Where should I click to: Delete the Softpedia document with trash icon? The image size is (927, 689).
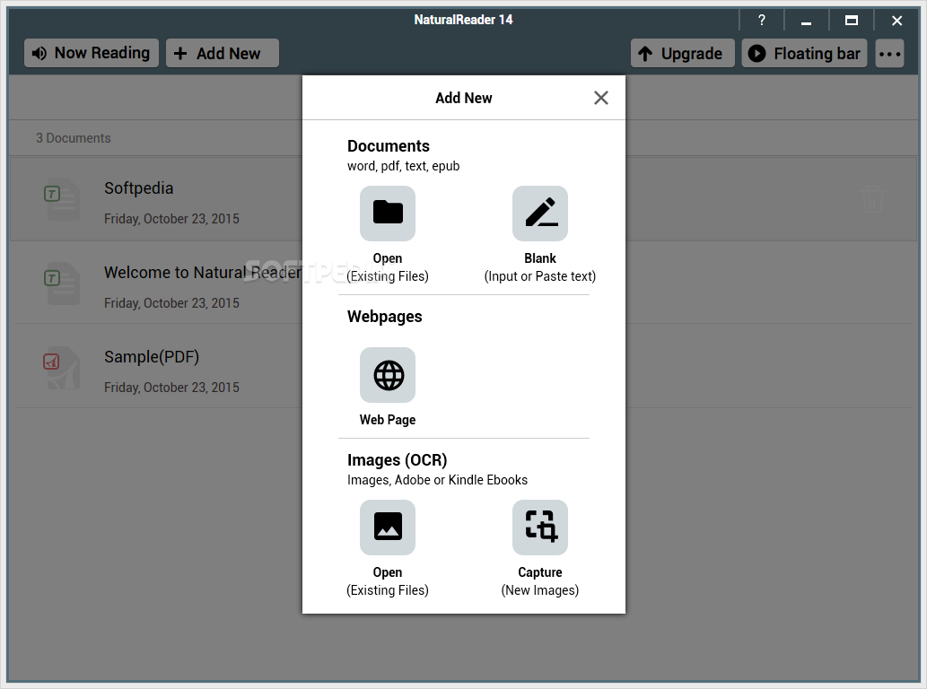point(872,198)
